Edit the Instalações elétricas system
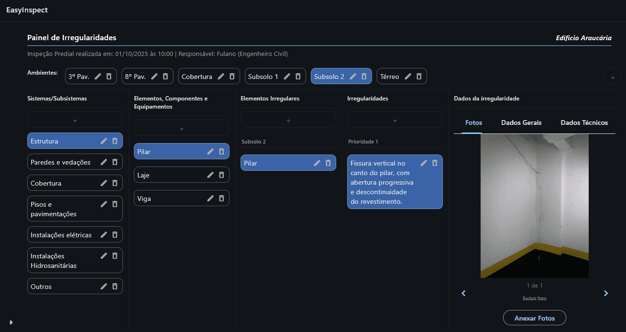The height and width of the screenshot is (332, 626). click(x=104, y=235)
